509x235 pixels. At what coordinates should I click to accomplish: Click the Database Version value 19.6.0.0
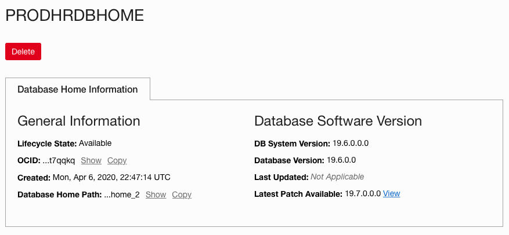click(x=341, y=160)
